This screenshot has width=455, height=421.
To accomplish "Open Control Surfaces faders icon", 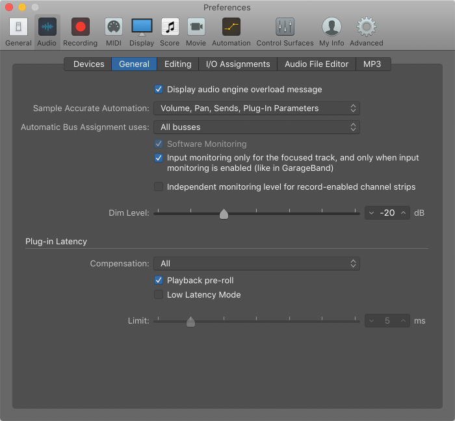I will click(x=285, y=27).
